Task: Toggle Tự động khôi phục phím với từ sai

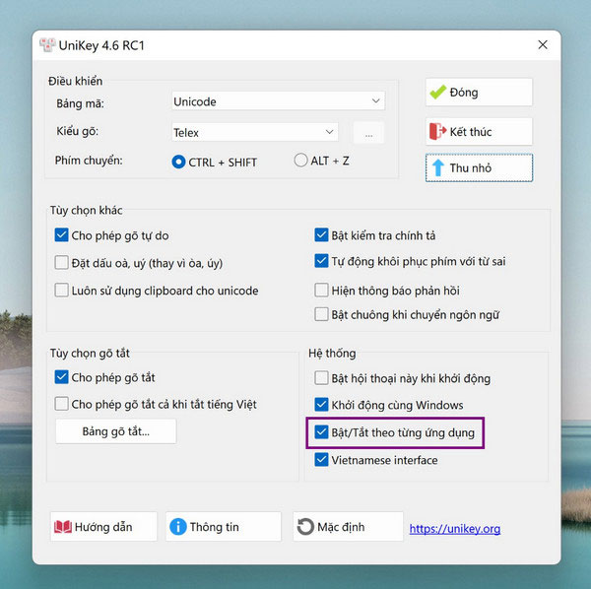Action: 321,261
